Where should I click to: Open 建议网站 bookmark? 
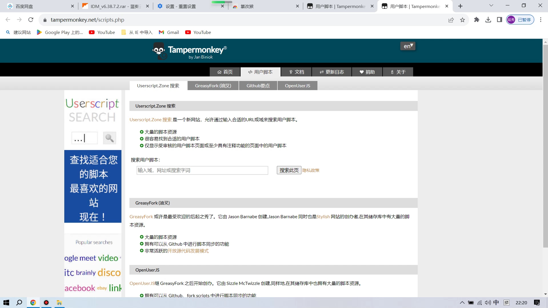pos(18,32)
